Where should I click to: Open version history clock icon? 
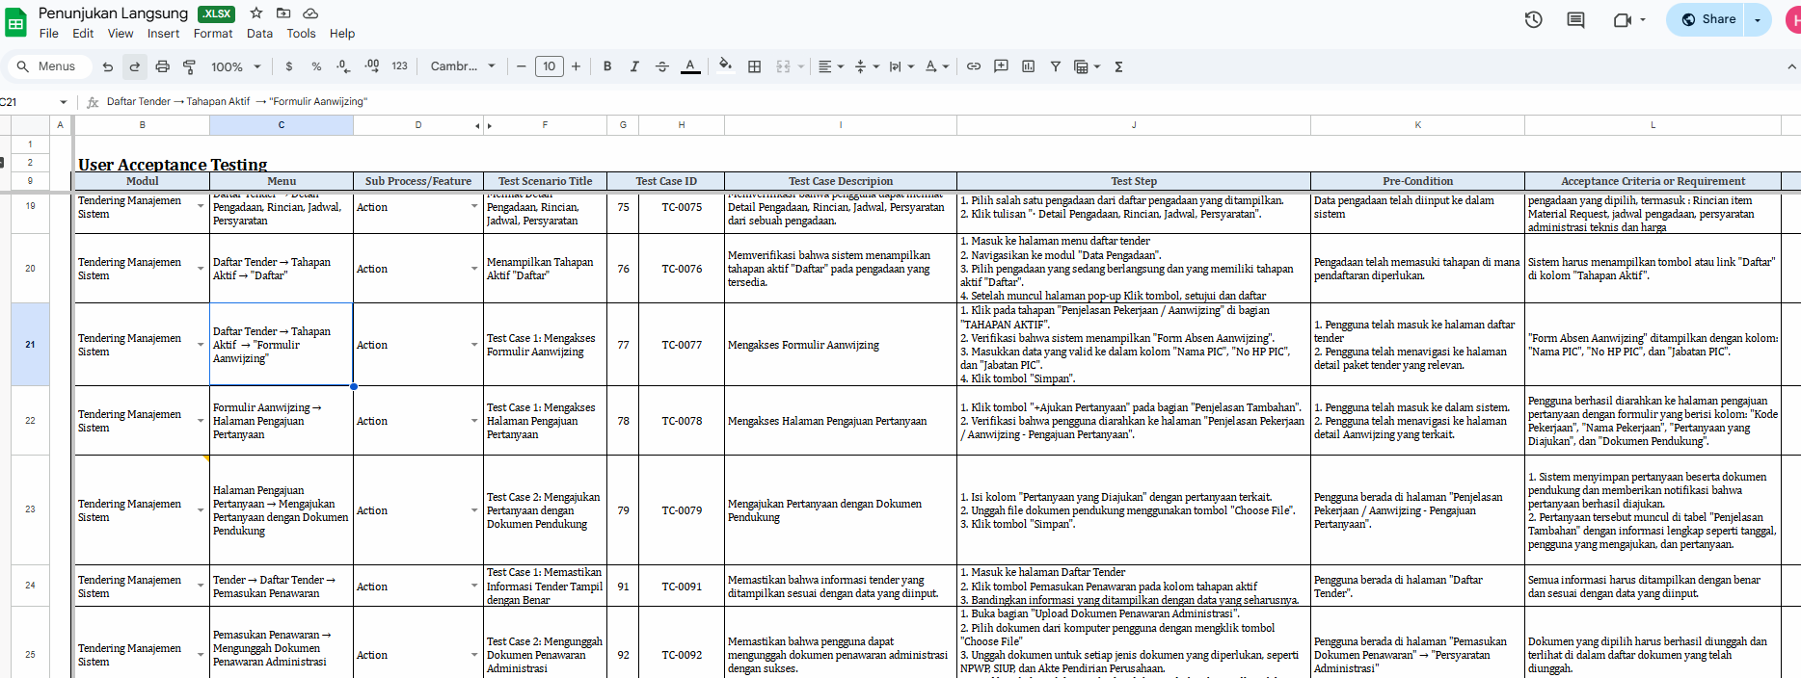1533,19
